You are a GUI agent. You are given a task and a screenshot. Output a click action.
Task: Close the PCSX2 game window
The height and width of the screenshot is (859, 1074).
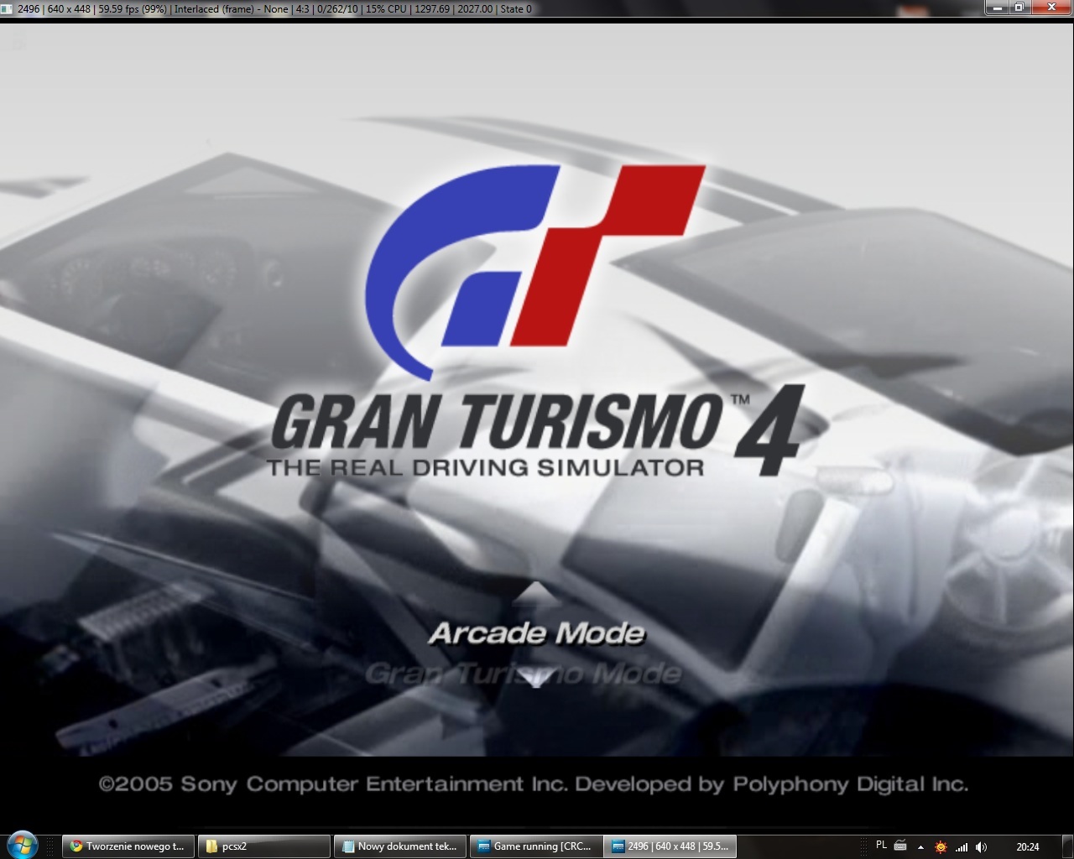coord(1051,8)
